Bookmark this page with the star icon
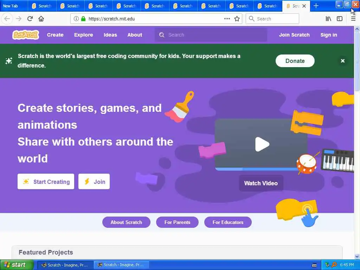The image size is (360, 270). [237, 19]
